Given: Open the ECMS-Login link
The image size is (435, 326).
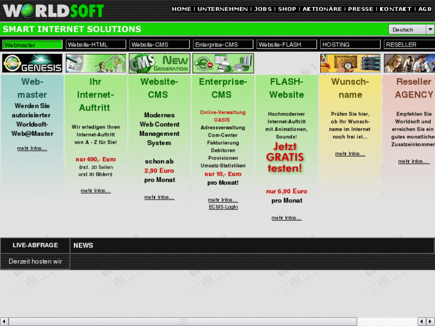Looking at the screenshot, I should point(223,207).
